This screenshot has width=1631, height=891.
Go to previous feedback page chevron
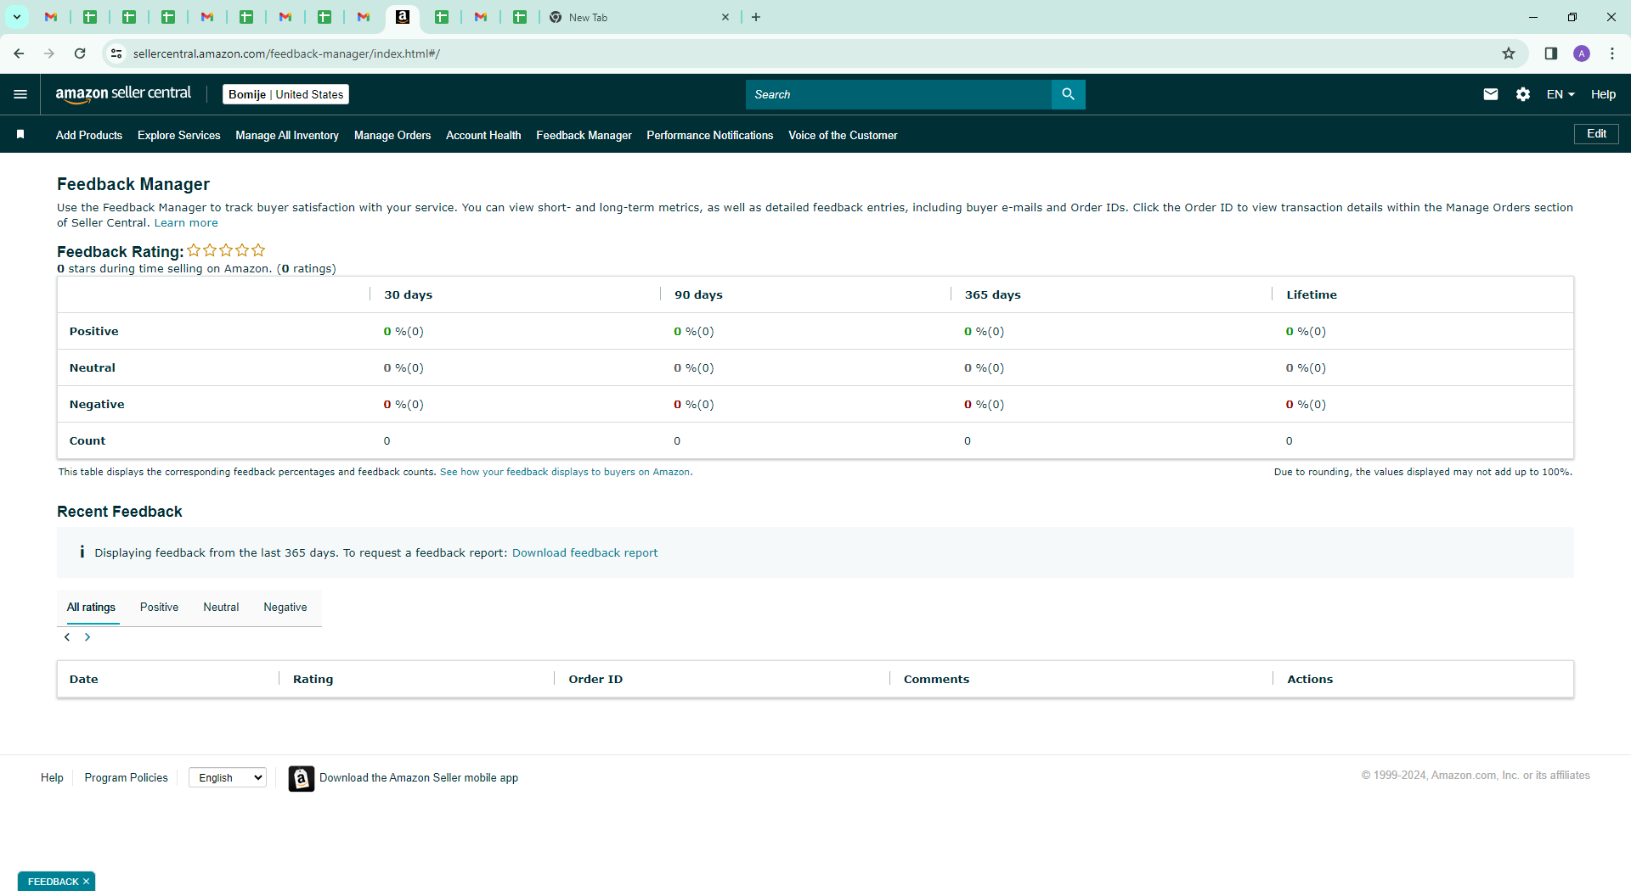(x=67, y=637)
